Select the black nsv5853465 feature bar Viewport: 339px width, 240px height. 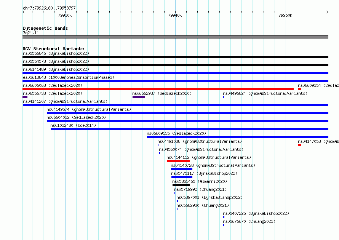click(x=181, y=185)
